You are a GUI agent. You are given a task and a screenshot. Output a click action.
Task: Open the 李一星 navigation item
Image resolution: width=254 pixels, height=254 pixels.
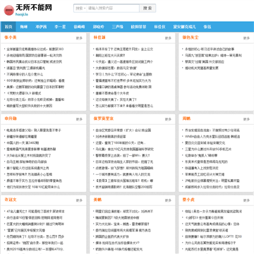coord(60,27)
